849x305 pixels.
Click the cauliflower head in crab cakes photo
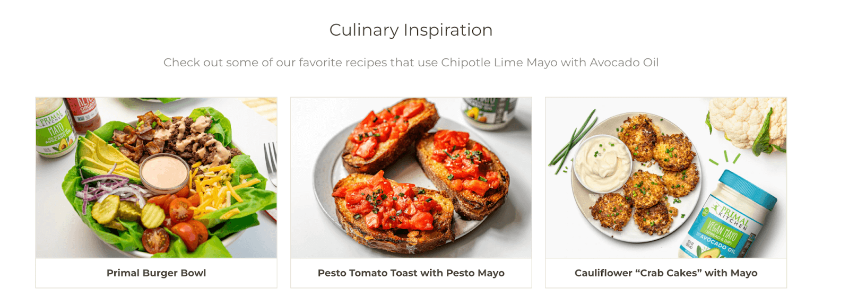[x=747, y=122]
